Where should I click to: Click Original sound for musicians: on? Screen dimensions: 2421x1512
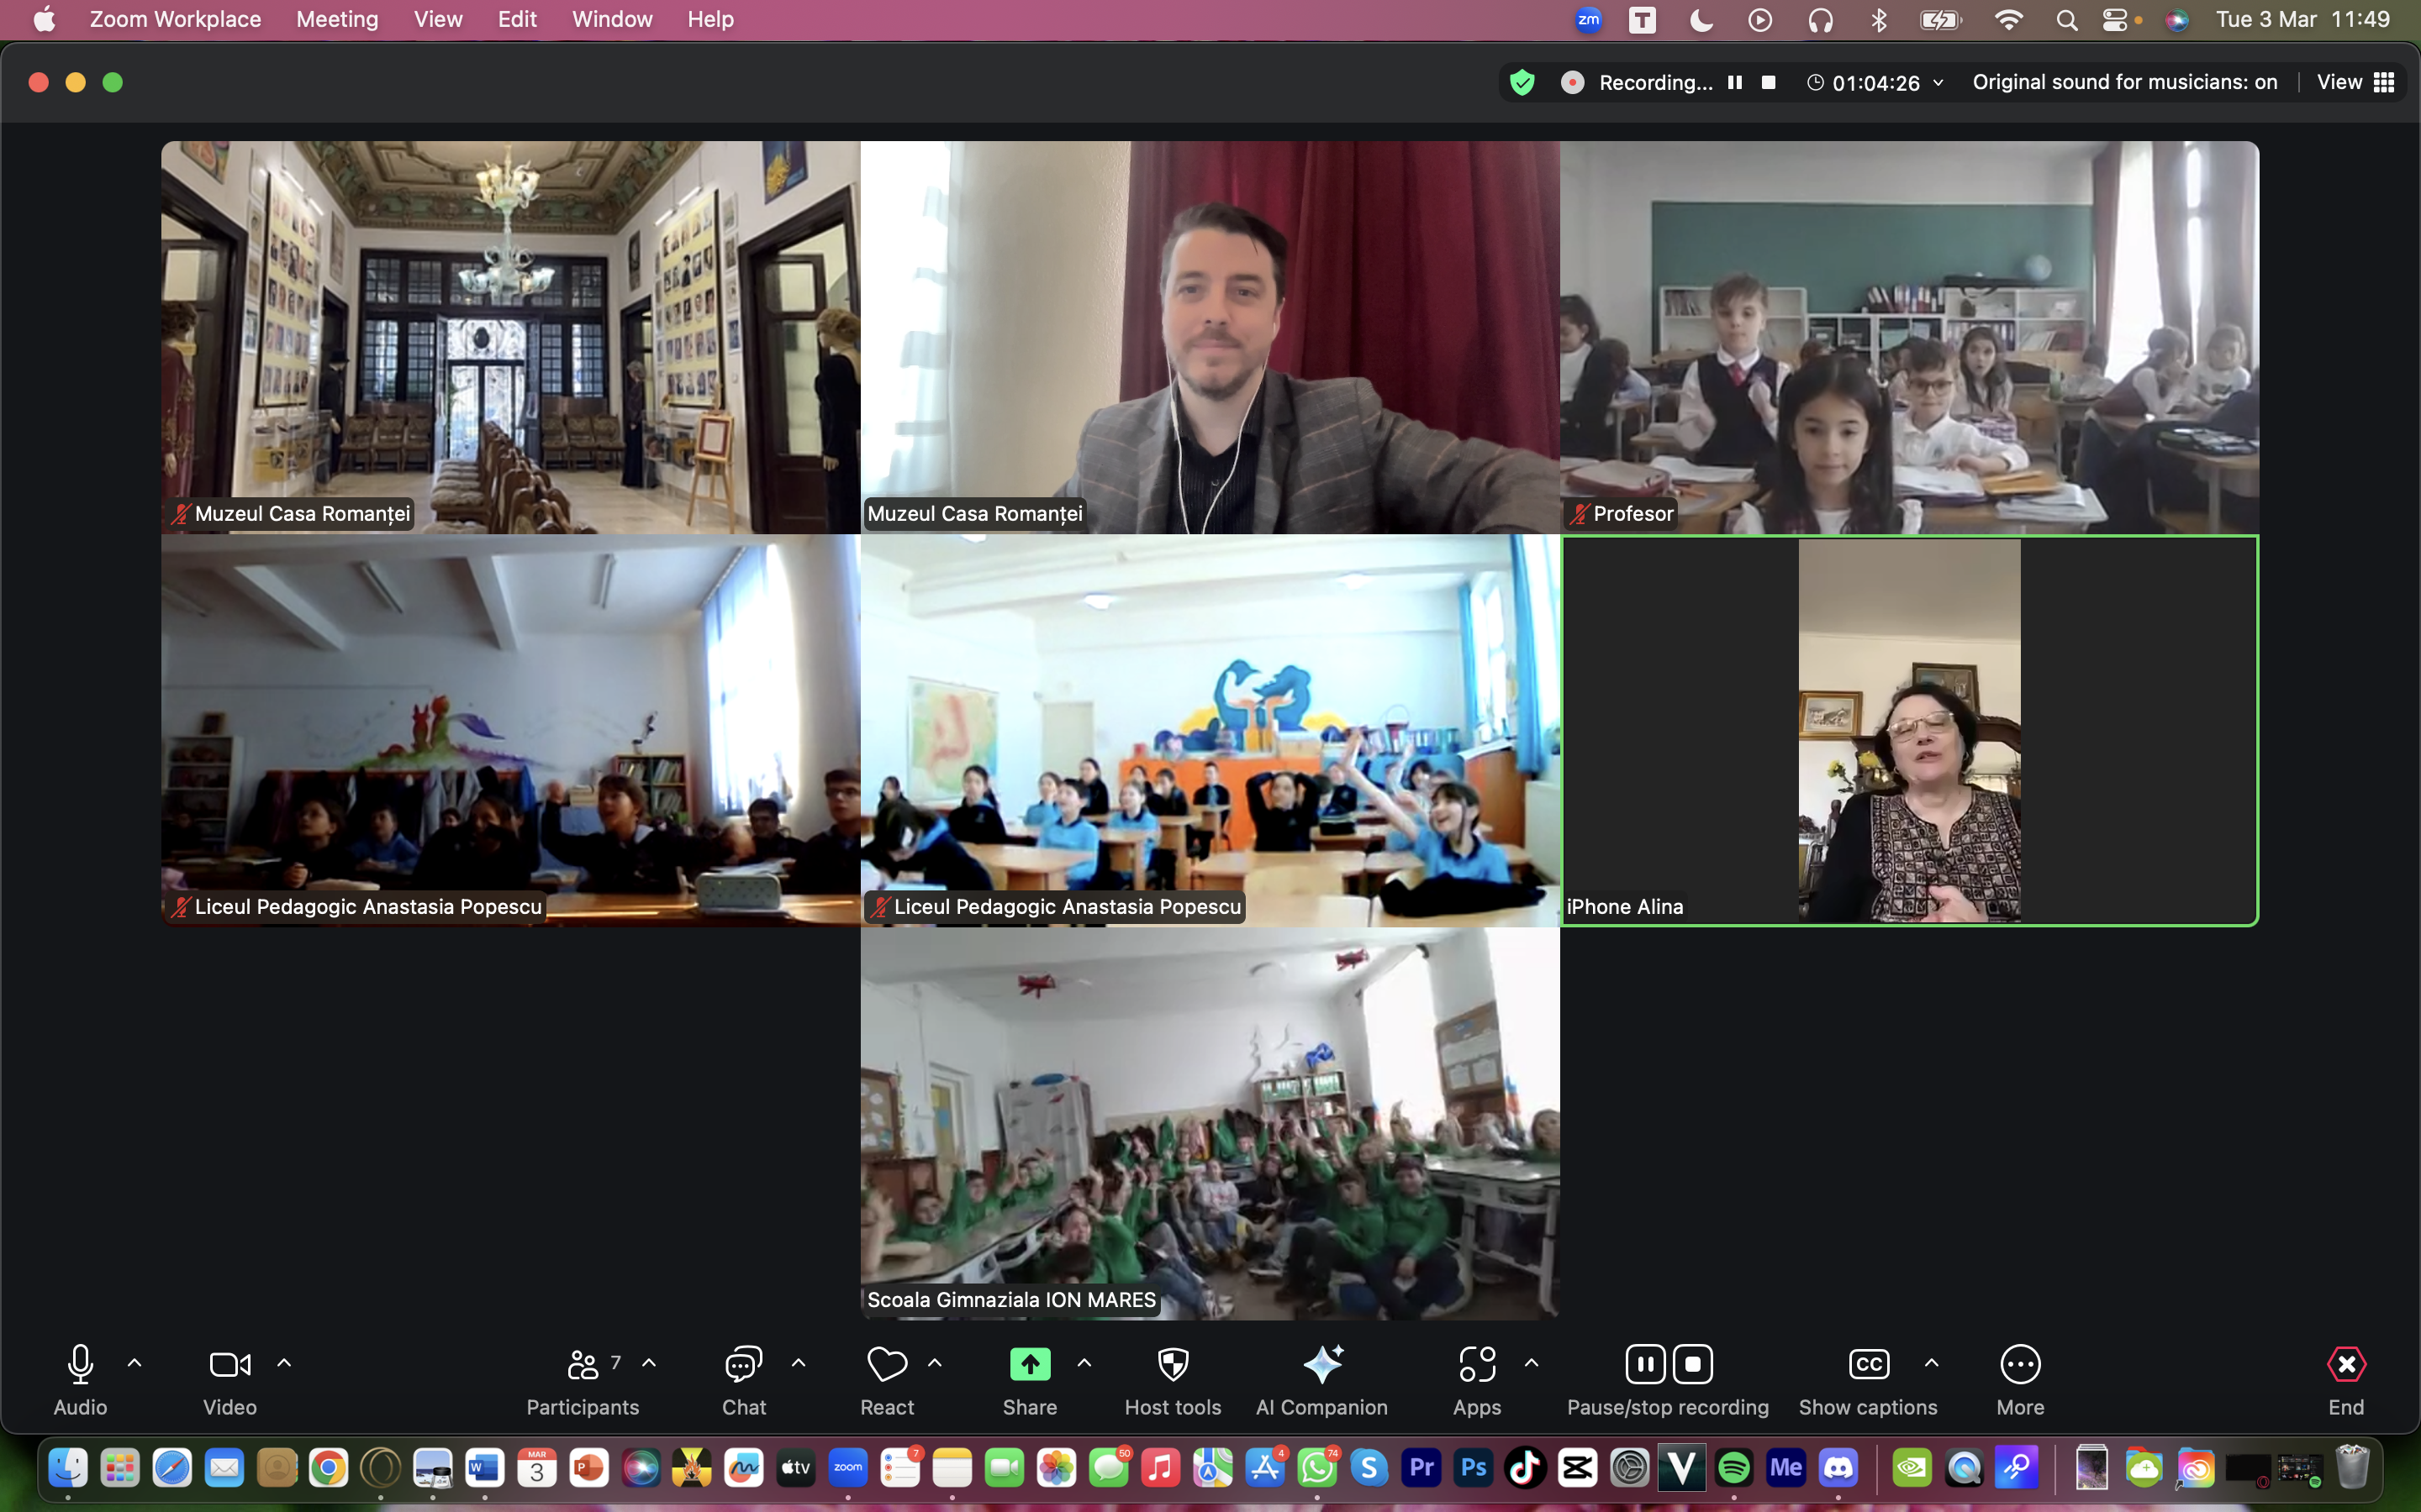click(x=2124, y=82)
